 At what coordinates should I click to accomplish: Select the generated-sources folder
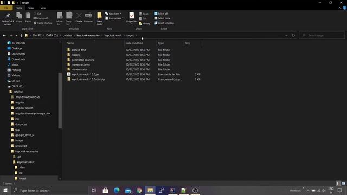82,60
